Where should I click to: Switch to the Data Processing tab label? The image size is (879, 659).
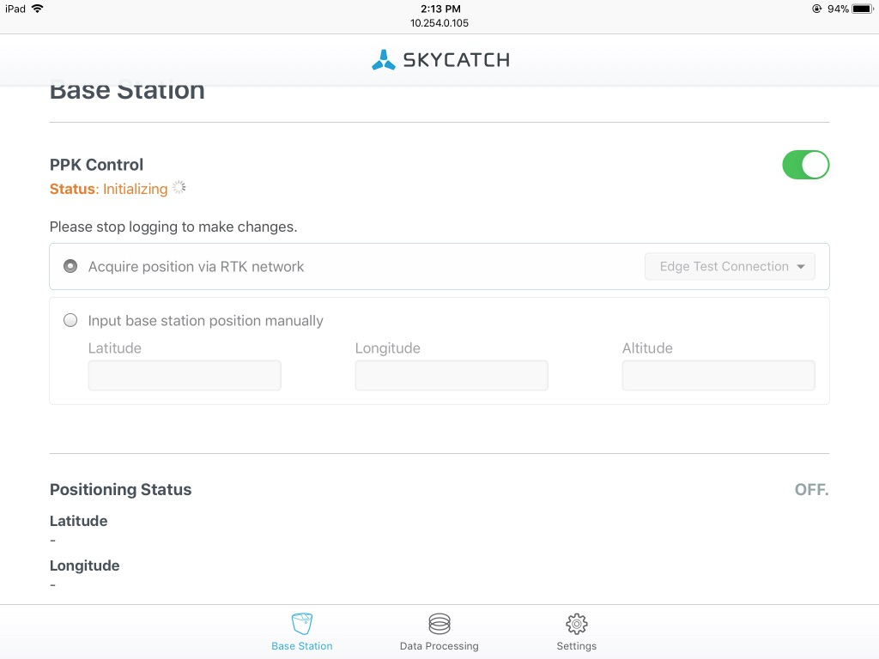click(x=439, y=646)
